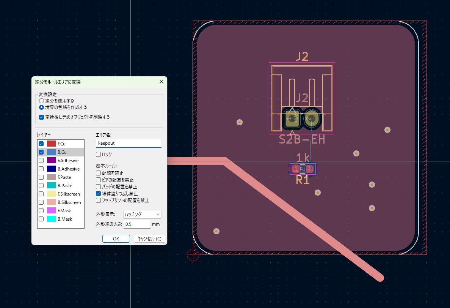The height and width of the screenshot is (308, 450).
Task: Click pad 2 of connector J2
Action: click(x=312, y=118)
